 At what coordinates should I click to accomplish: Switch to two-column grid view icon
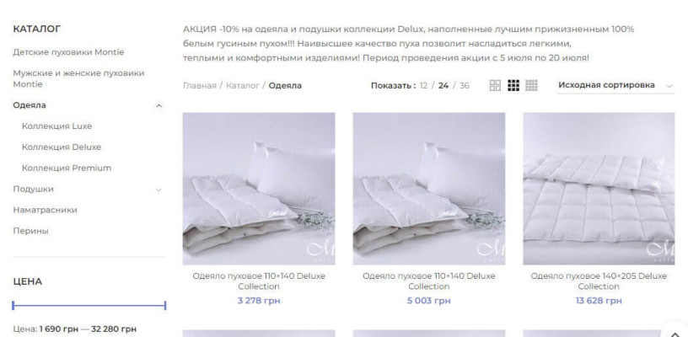[495, 85]
